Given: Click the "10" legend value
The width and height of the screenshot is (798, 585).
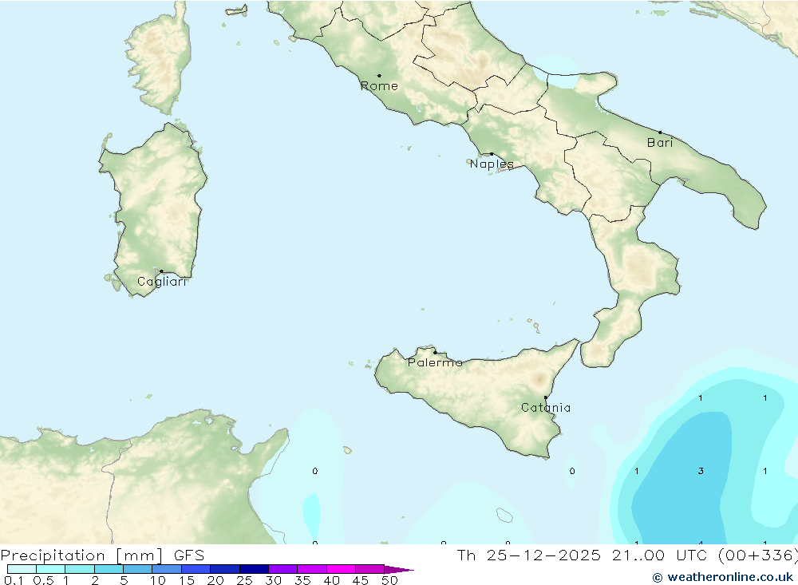Looking at the screenshot, I should [x=158, y=580].
